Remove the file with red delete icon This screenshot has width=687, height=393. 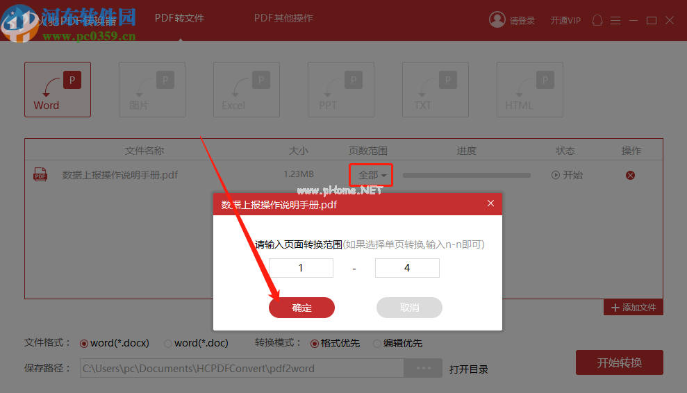630,175
